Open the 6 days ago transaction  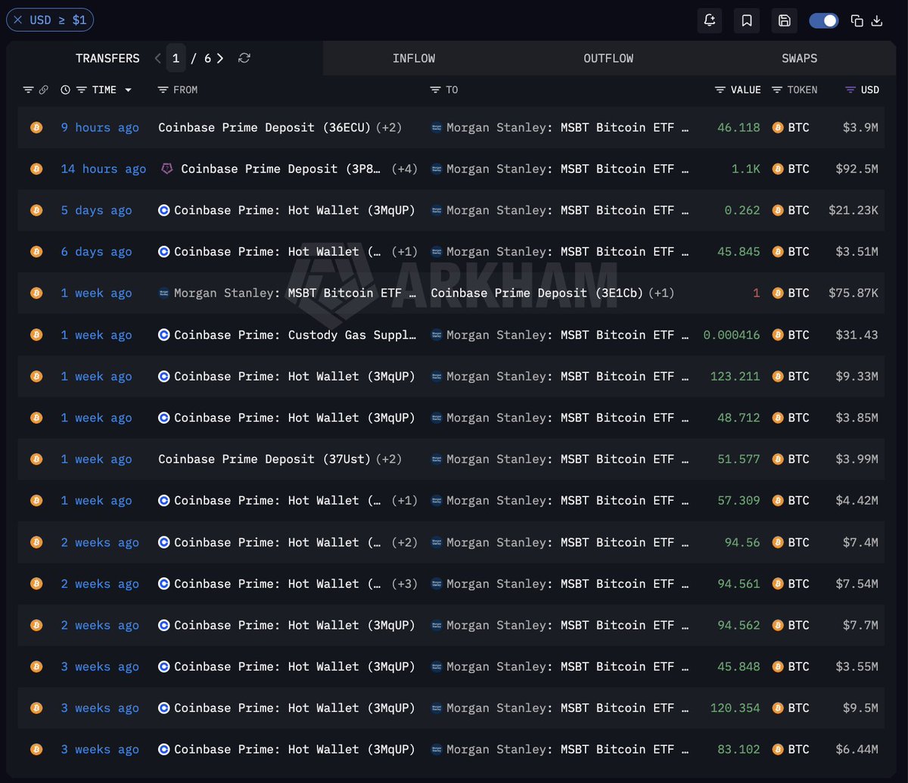pos(96,252)
